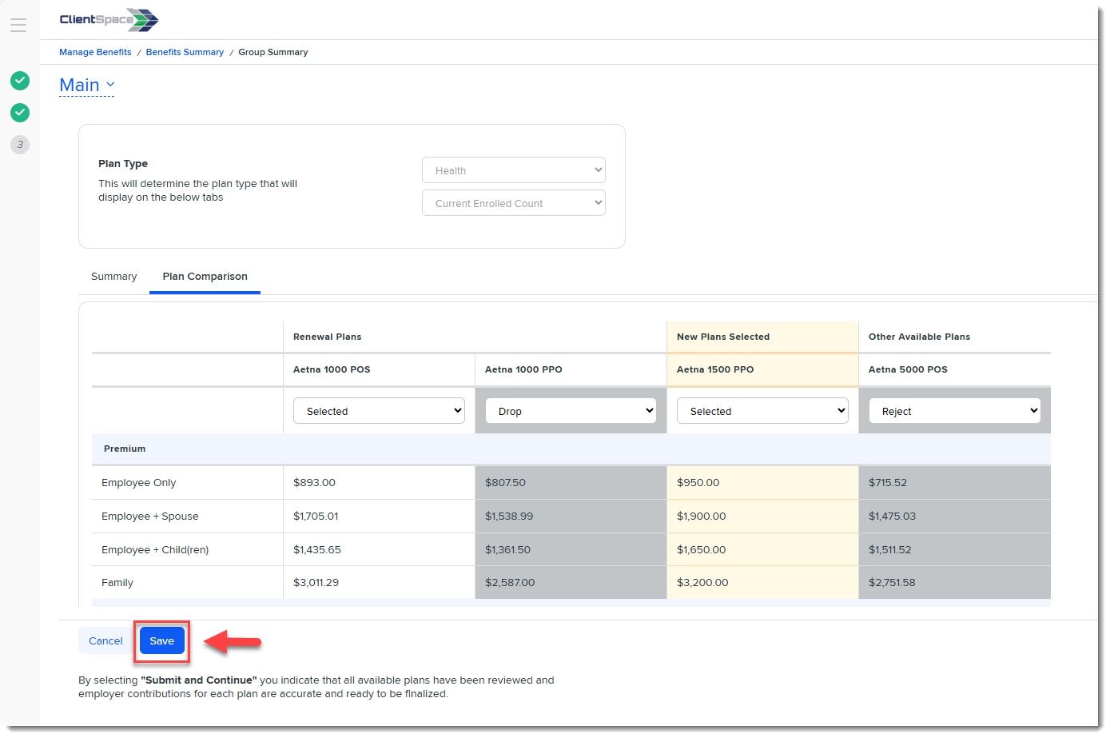Open Manage Benefits breadcrumb link
The image size is (1110, 738).
tap(95, 52)
